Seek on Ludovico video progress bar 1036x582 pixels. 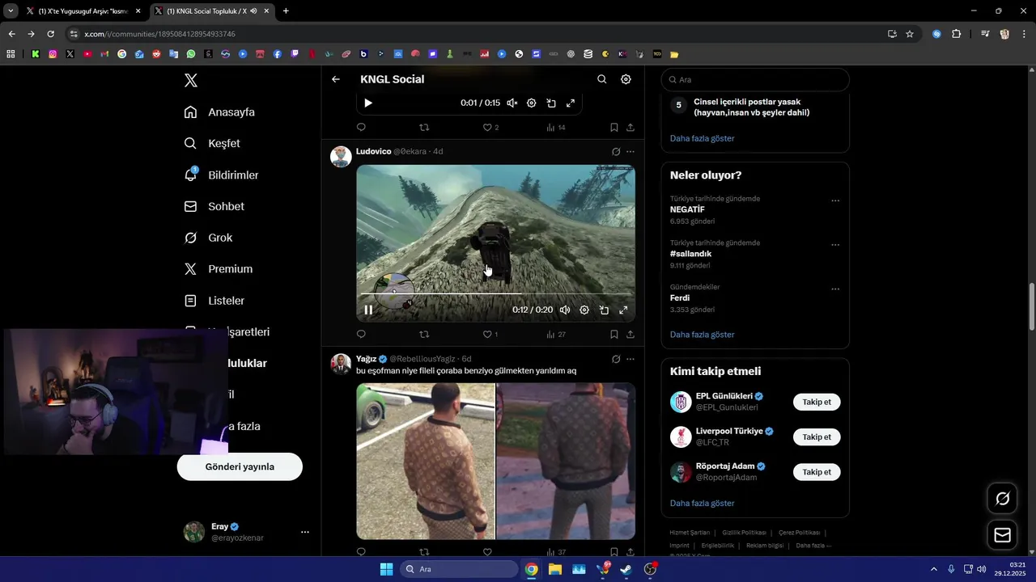click(x=495, y=293)
